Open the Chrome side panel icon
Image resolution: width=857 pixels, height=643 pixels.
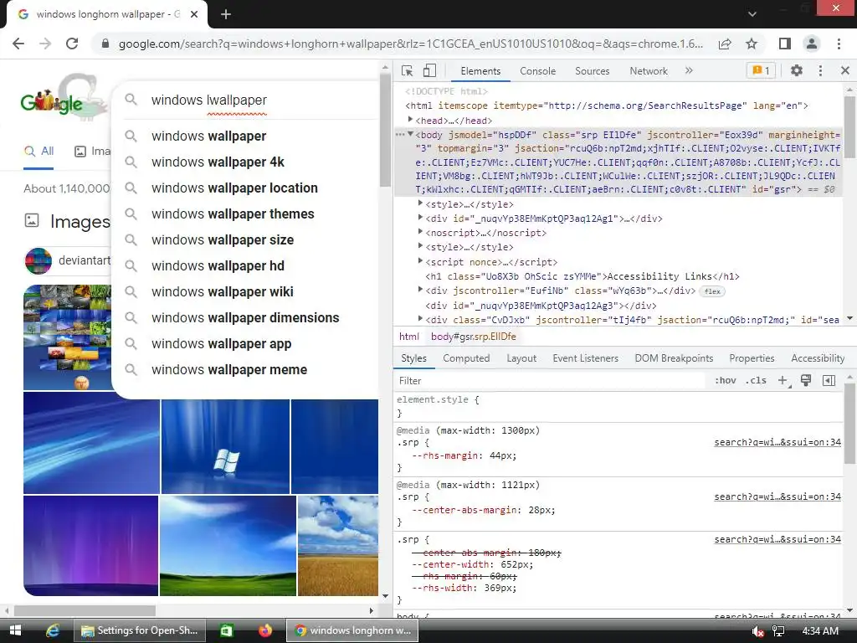tap(785, 44)
